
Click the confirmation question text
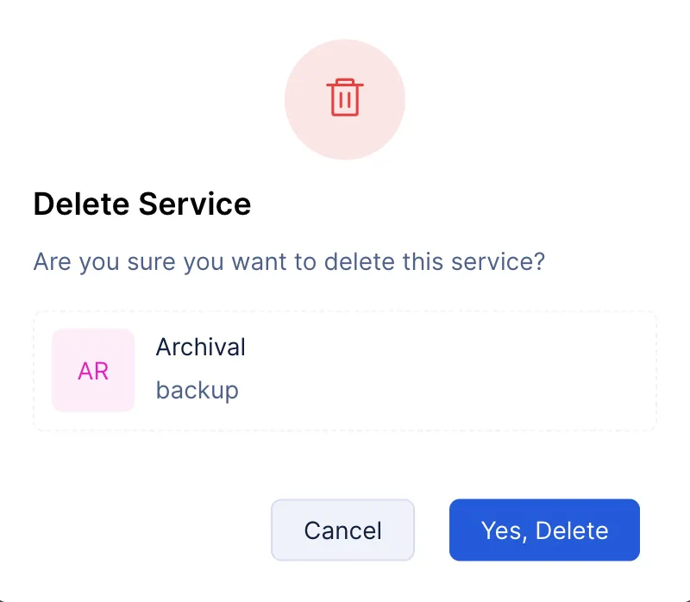coord(289,262)
